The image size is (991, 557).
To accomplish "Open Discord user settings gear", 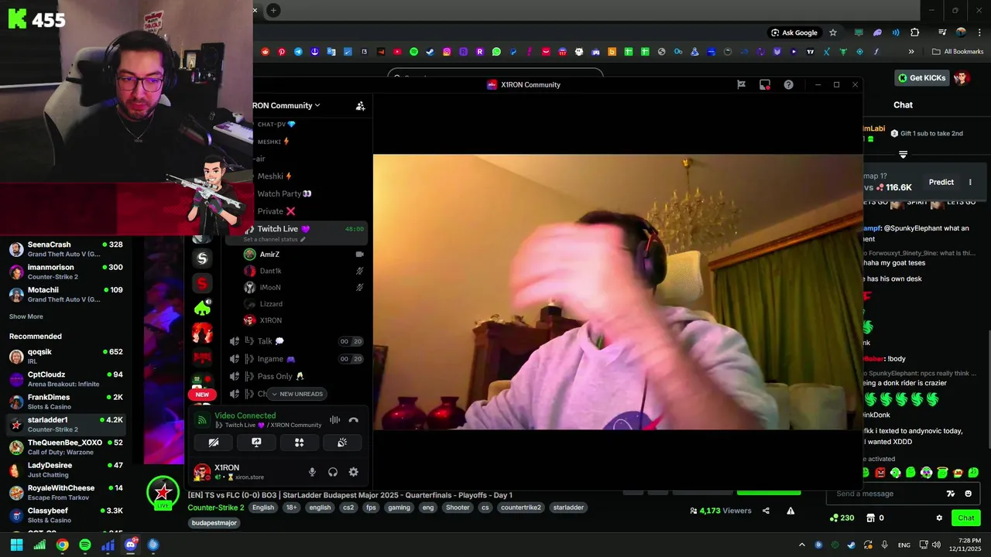I will [x=353, y=472].
